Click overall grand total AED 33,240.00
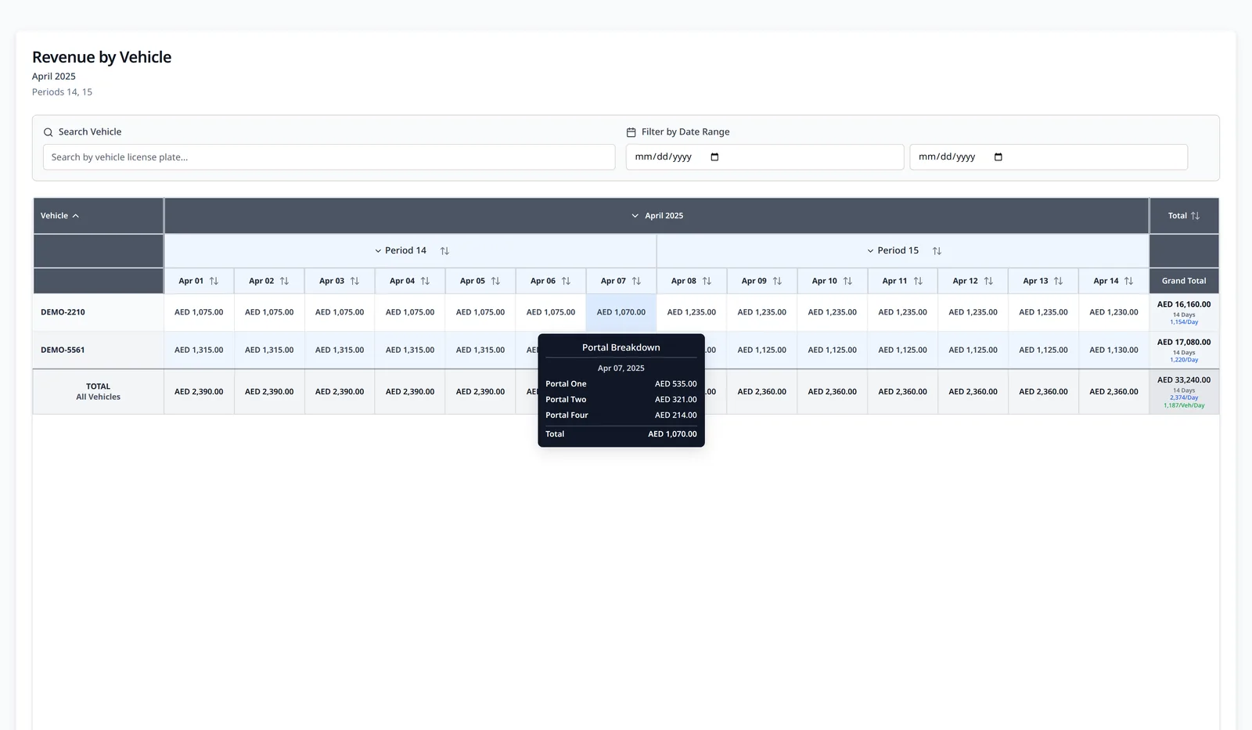 coord(1184,380)
